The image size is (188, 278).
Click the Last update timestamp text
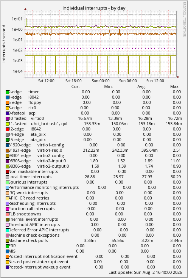pyautogui.click(x=145, y=272)
